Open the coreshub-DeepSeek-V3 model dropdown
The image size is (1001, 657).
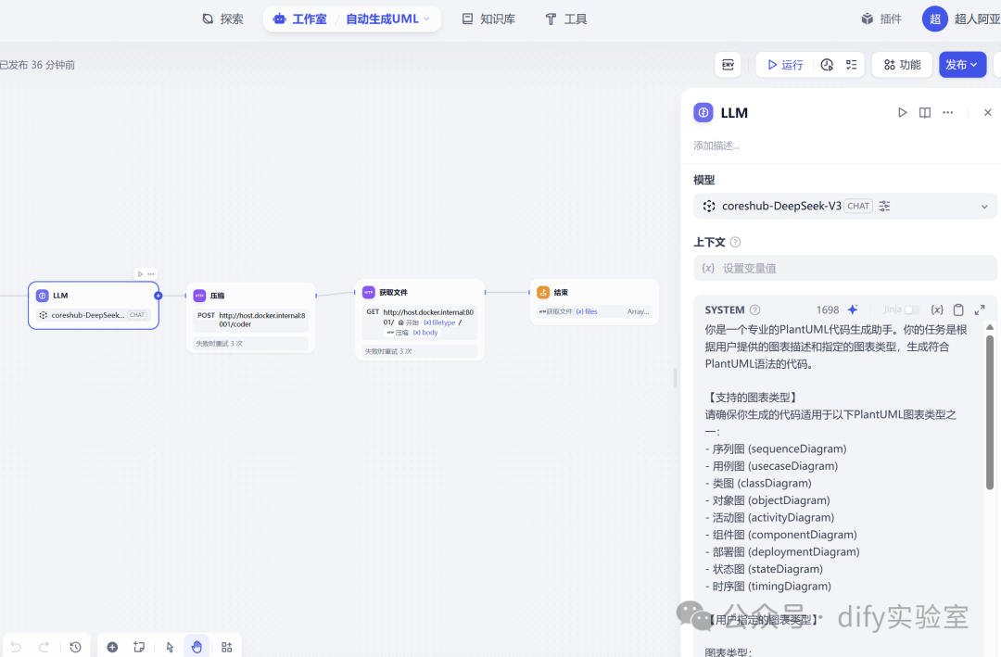click(983, 206)
